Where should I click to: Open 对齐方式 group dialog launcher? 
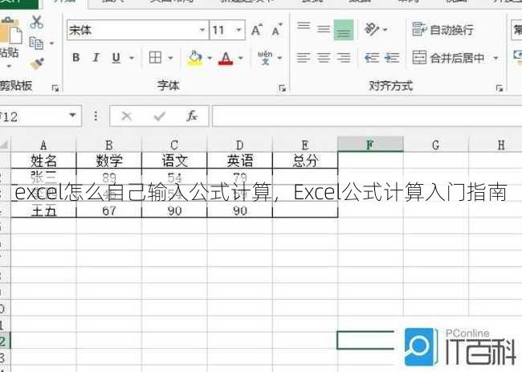pyautogui.click(x=499, y=88)
